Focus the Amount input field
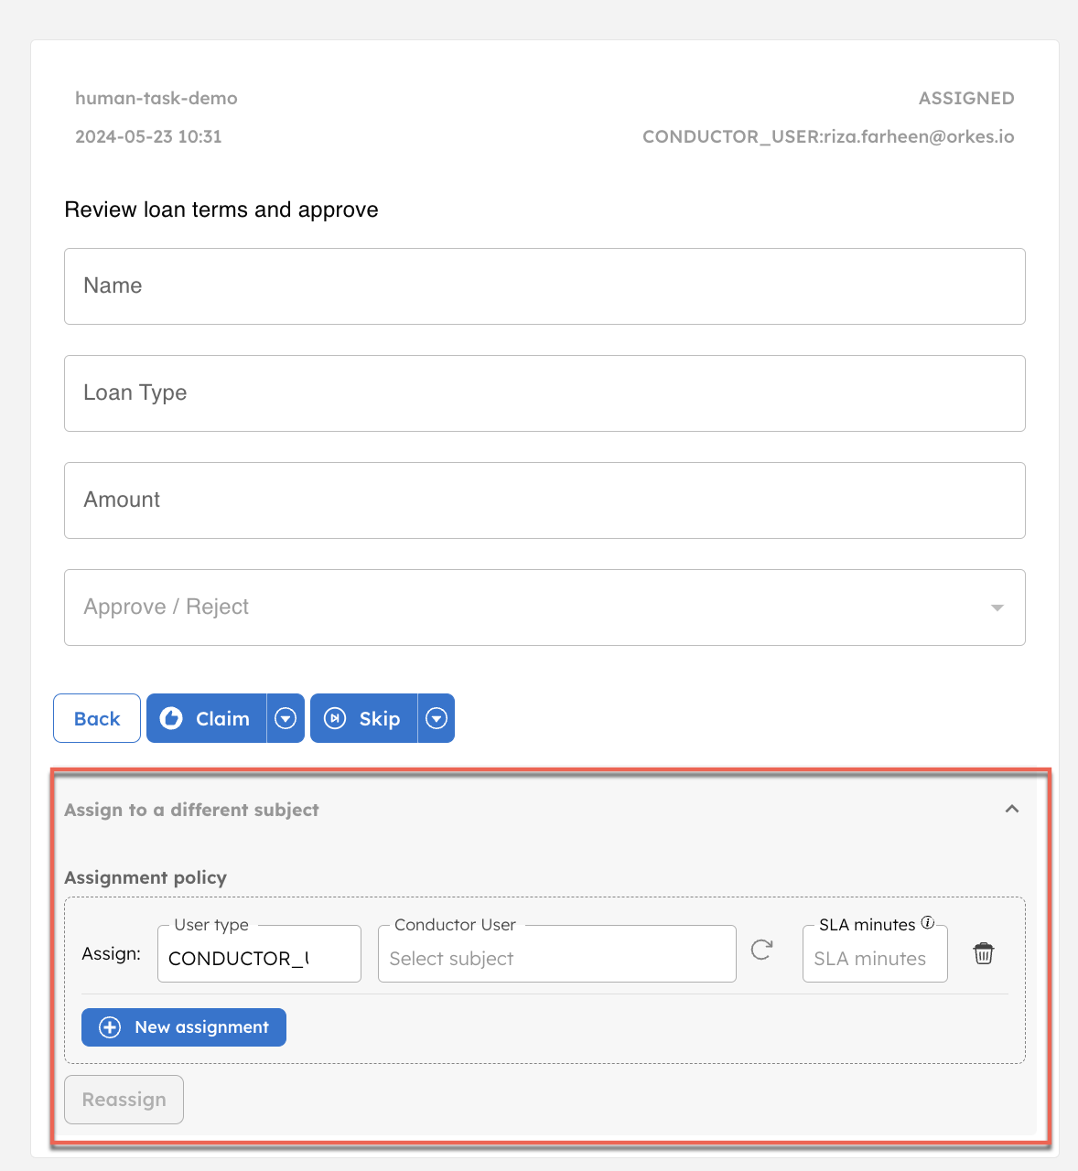 point(544,500)
